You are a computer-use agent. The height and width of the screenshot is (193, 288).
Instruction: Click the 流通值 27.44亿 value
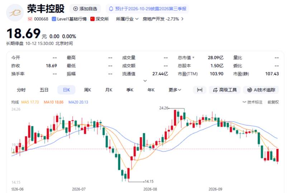160,74
